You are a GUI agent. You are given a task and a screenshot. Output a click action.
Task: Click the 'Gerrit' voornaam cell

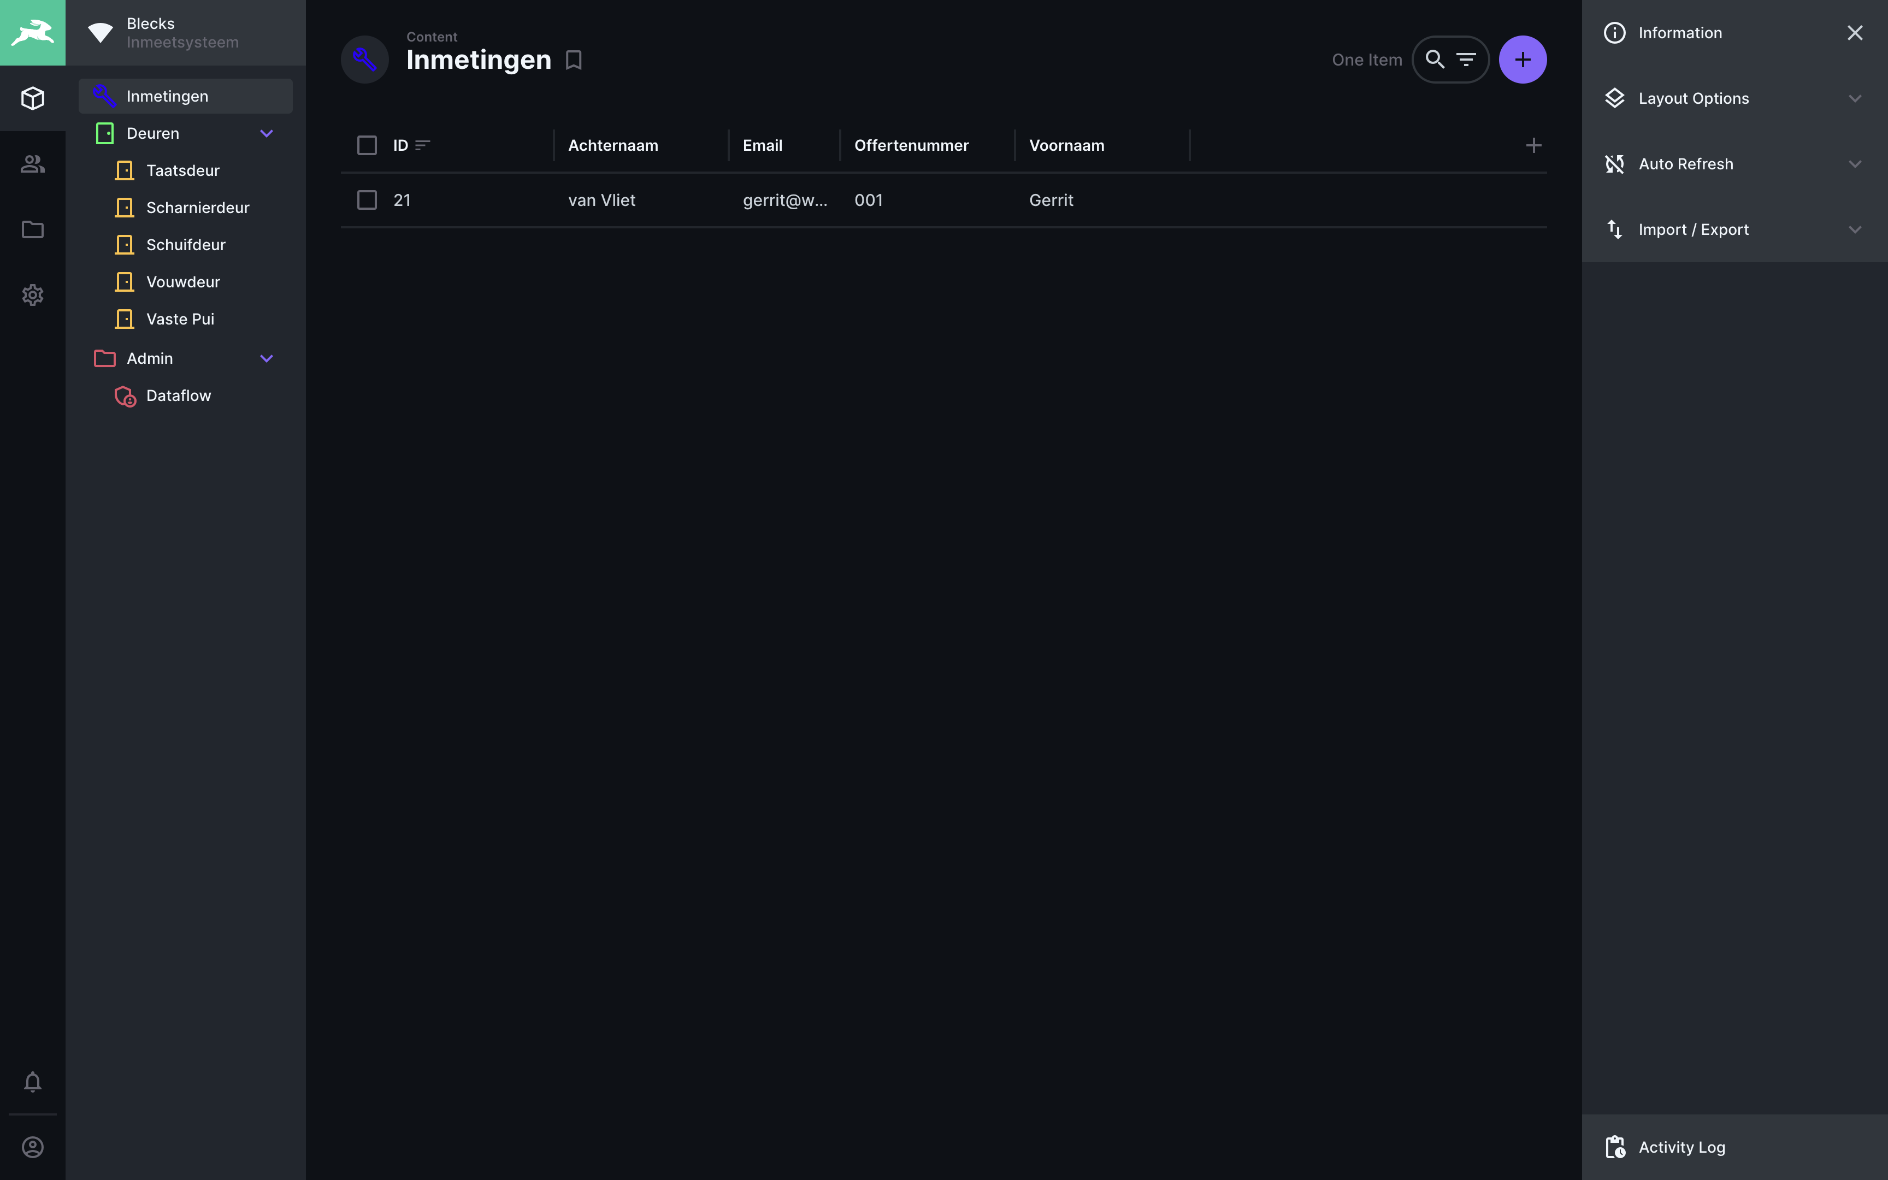coord(1051,200)
